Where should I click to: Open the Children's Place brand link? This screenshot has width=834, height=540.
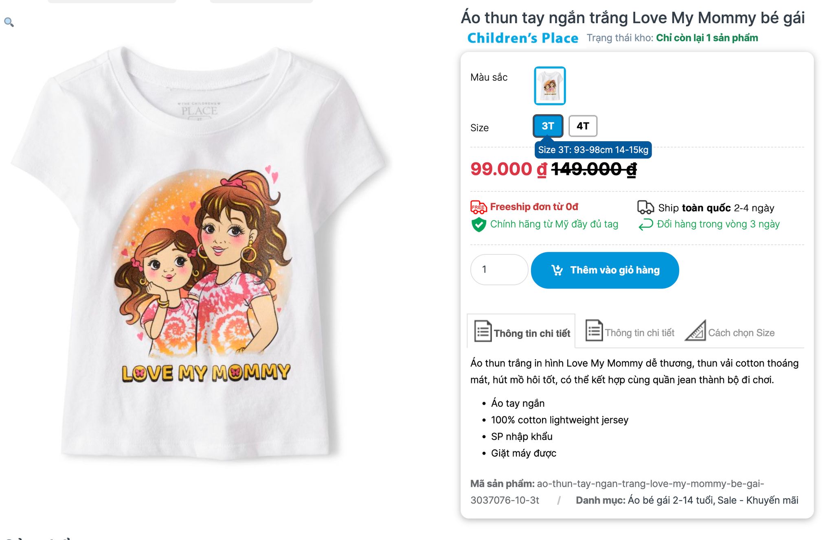click(x=522, y=38)
